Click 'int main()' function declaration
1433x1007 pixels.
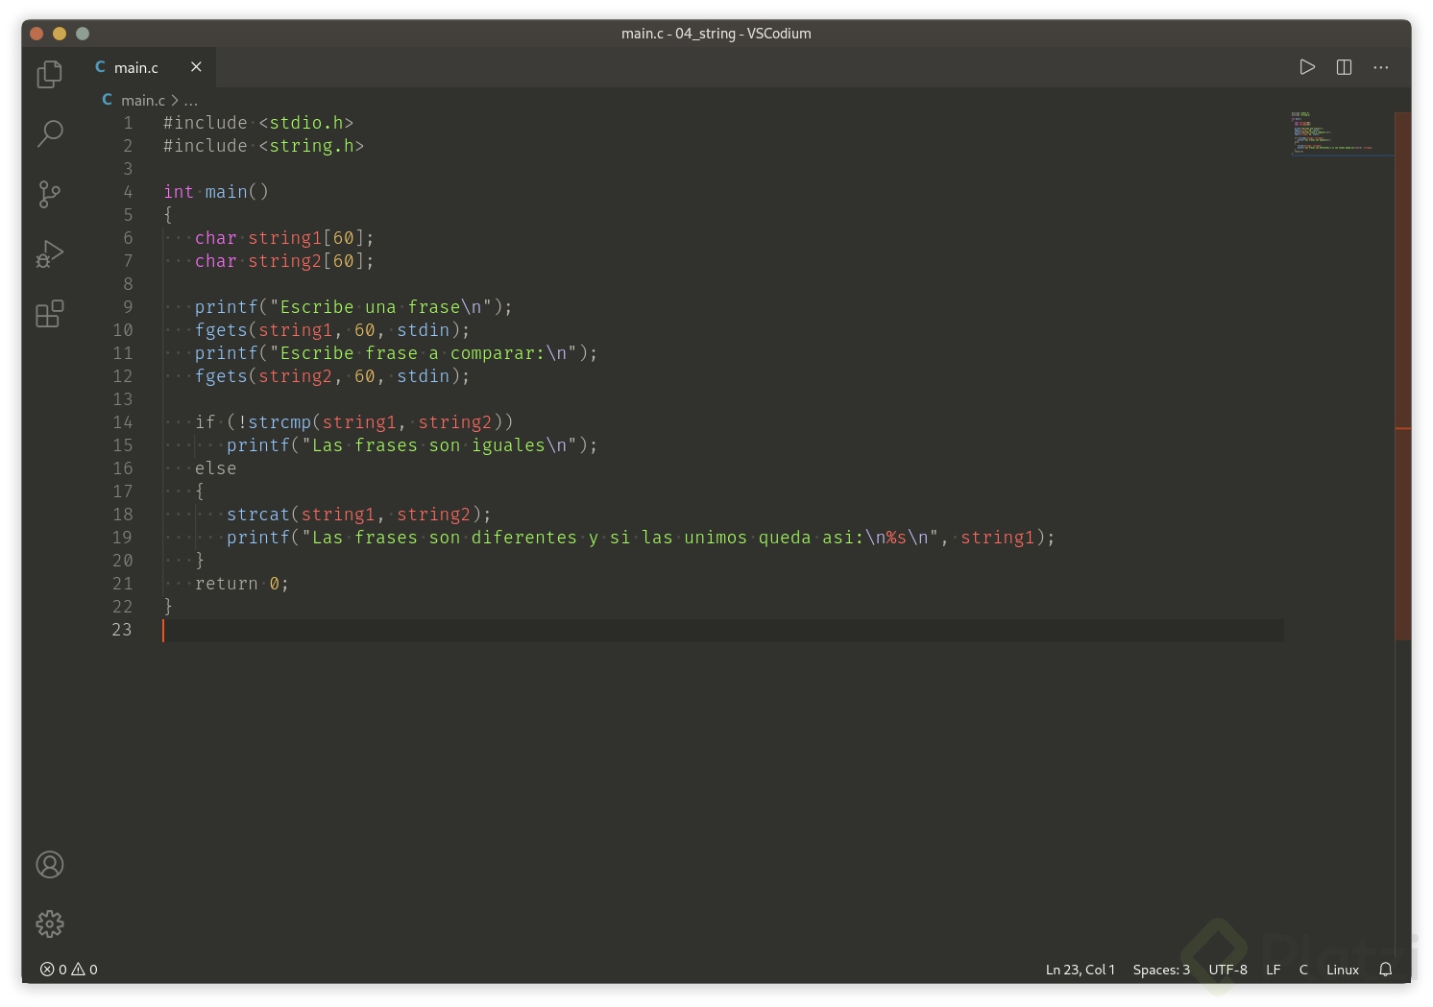coord(216,192)
